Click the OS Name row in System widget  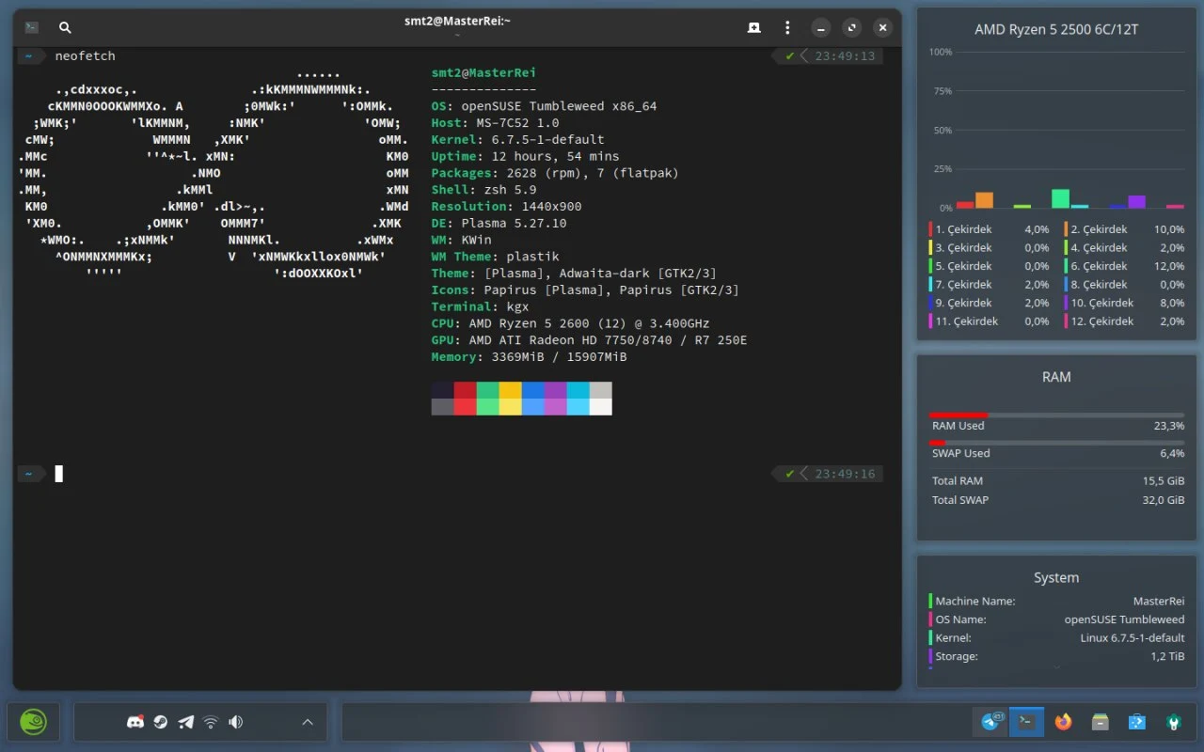coord(1056,619)
